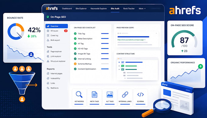Open the Schema code card

click(x=140, y=98)
